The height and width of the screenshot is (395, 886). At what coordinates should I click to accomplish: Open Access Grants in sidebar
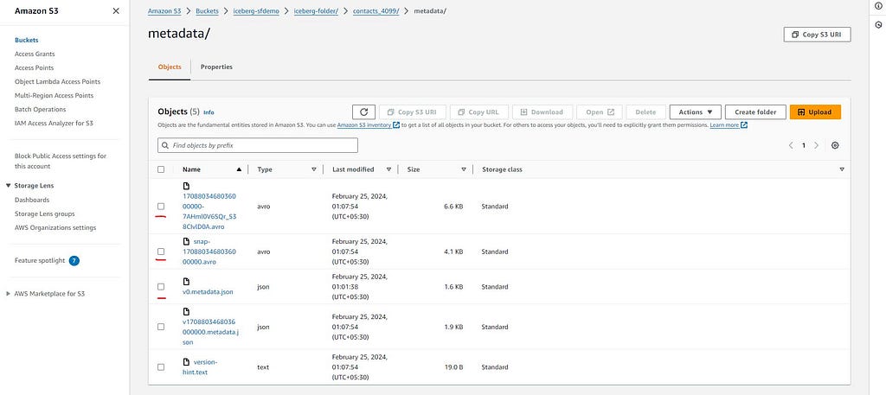35,54
